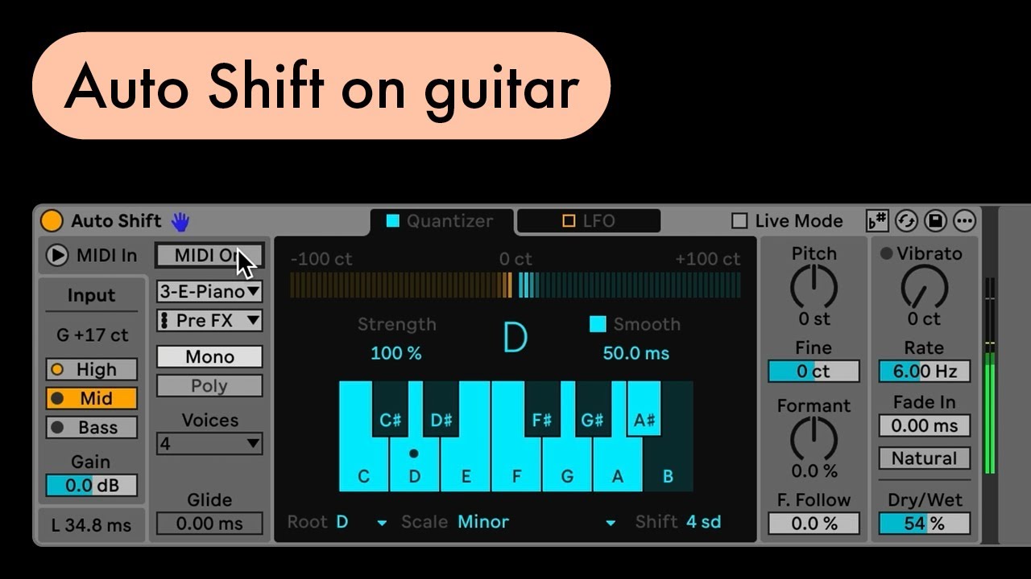The image size is (1031, 579).
Task: Click the blue hand remote-control icon
Action: click(179, 221)
